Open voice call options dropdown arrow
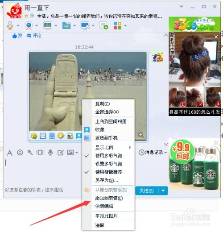Image resolution: width=223 pixels, height=232 pixels. coord(18,25)
